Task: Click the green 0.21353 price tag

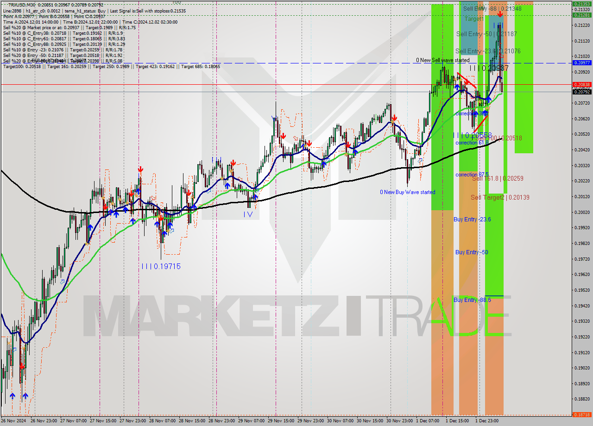Action: tap(582, 4)
